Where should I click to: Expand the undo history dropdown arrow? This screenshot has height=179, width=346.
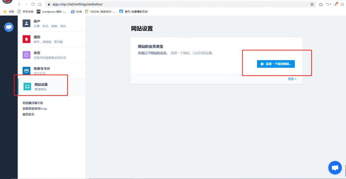tap(330, 4)
